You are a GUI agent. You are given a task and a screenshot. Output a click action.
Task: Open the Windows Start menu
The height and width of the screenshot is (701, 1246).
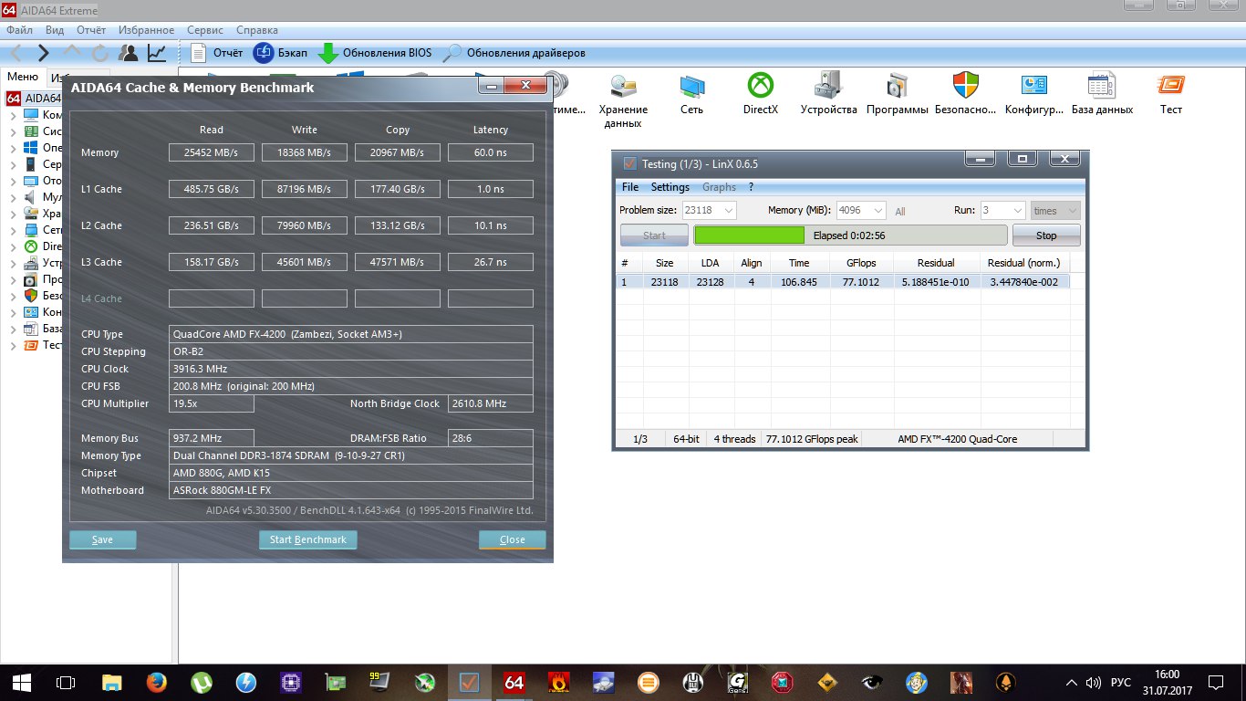point(22,682)
